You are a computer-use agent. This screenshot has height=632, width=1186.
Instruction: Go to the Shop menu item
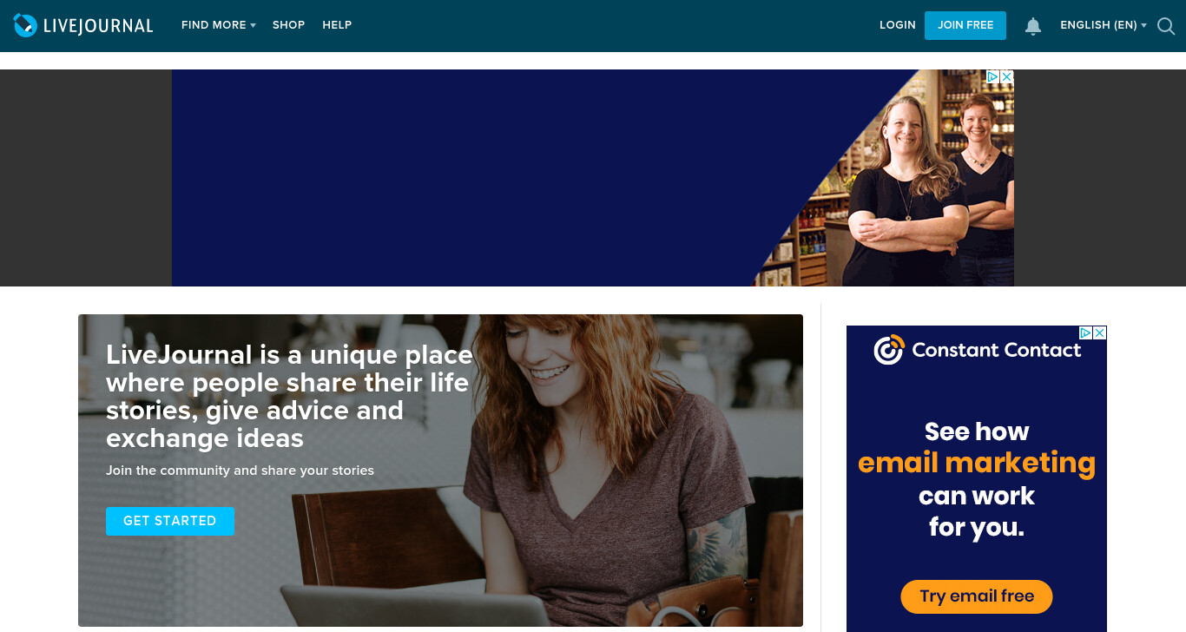tap(288, 25)
